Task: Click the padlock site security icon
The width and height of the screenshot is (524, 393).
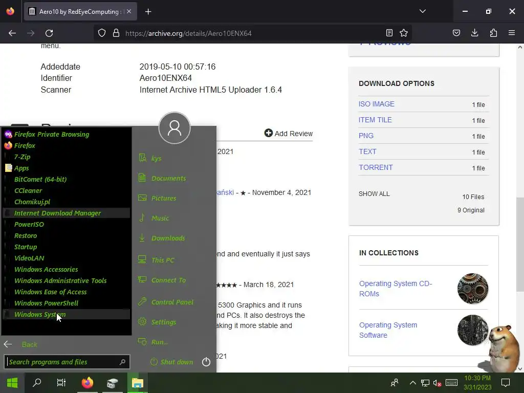Action: pos(116,33)
